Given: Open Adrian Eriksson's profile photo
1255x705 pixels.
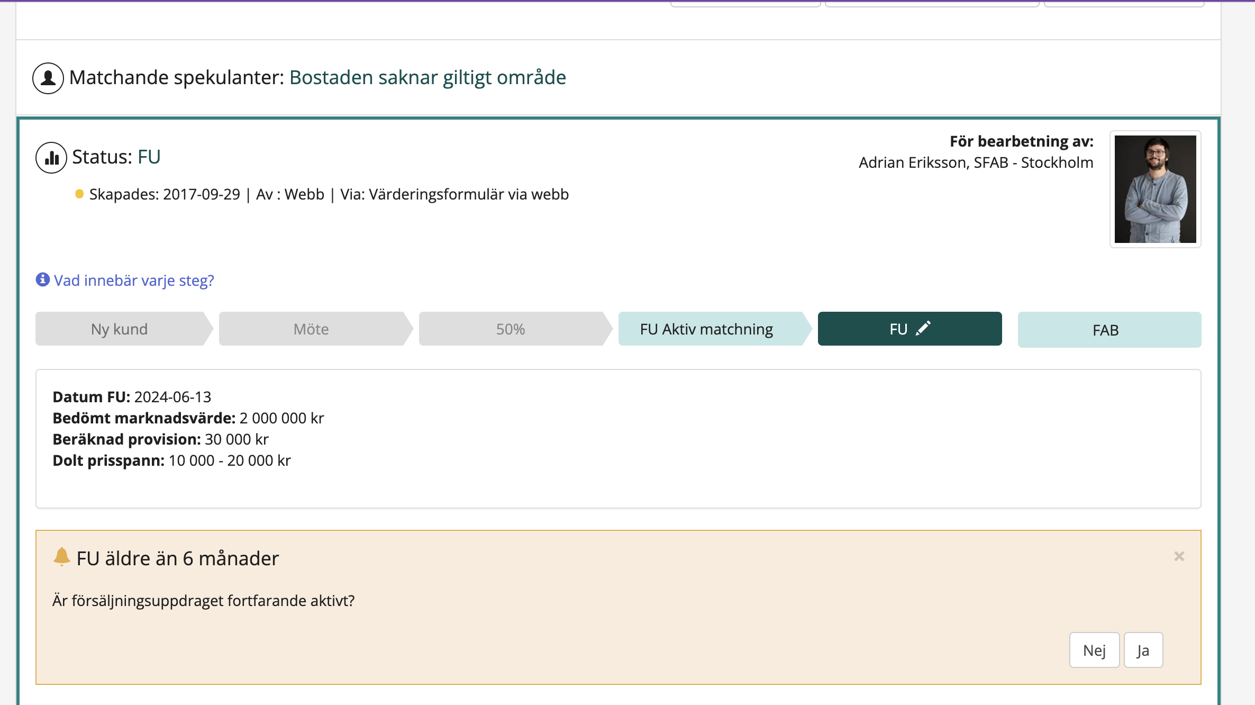Looking at the screenshot, I should click(x=1155, y=189).
